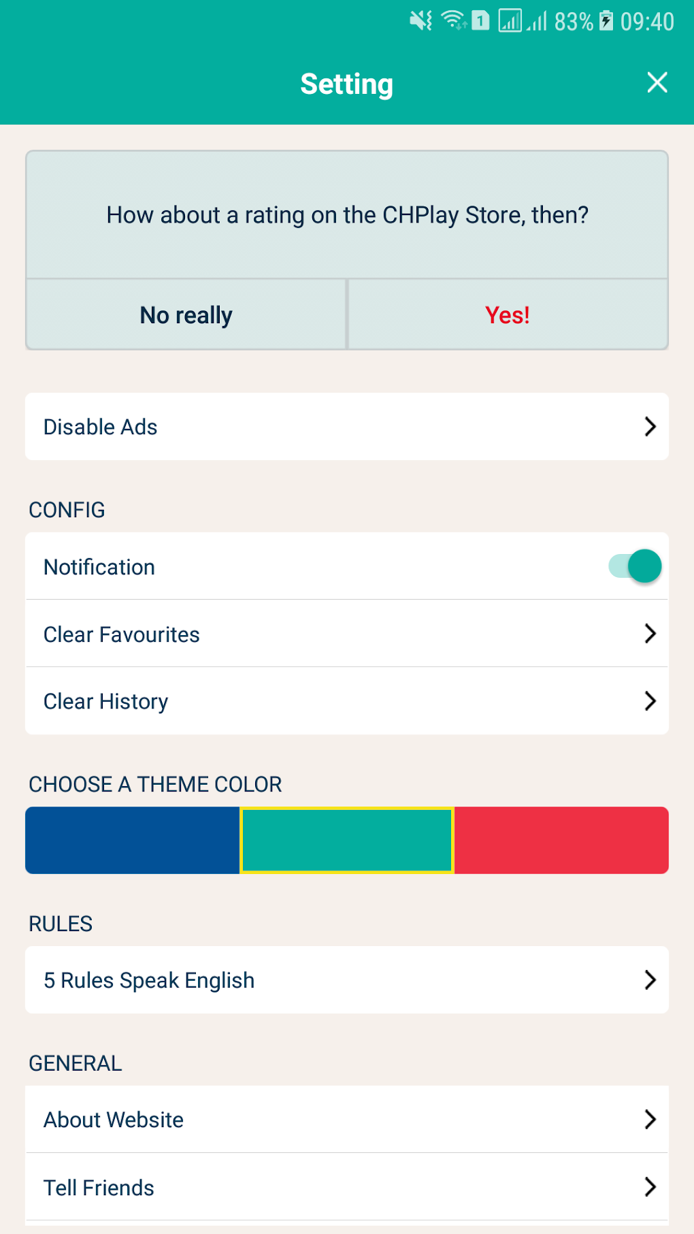694x1234 pixels.
Task: Open the Tell Friends chevron
Action: (x=650, y=1187)
